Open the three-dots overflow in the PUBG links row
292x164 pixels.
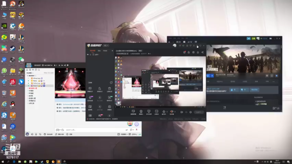coord(273,81)
